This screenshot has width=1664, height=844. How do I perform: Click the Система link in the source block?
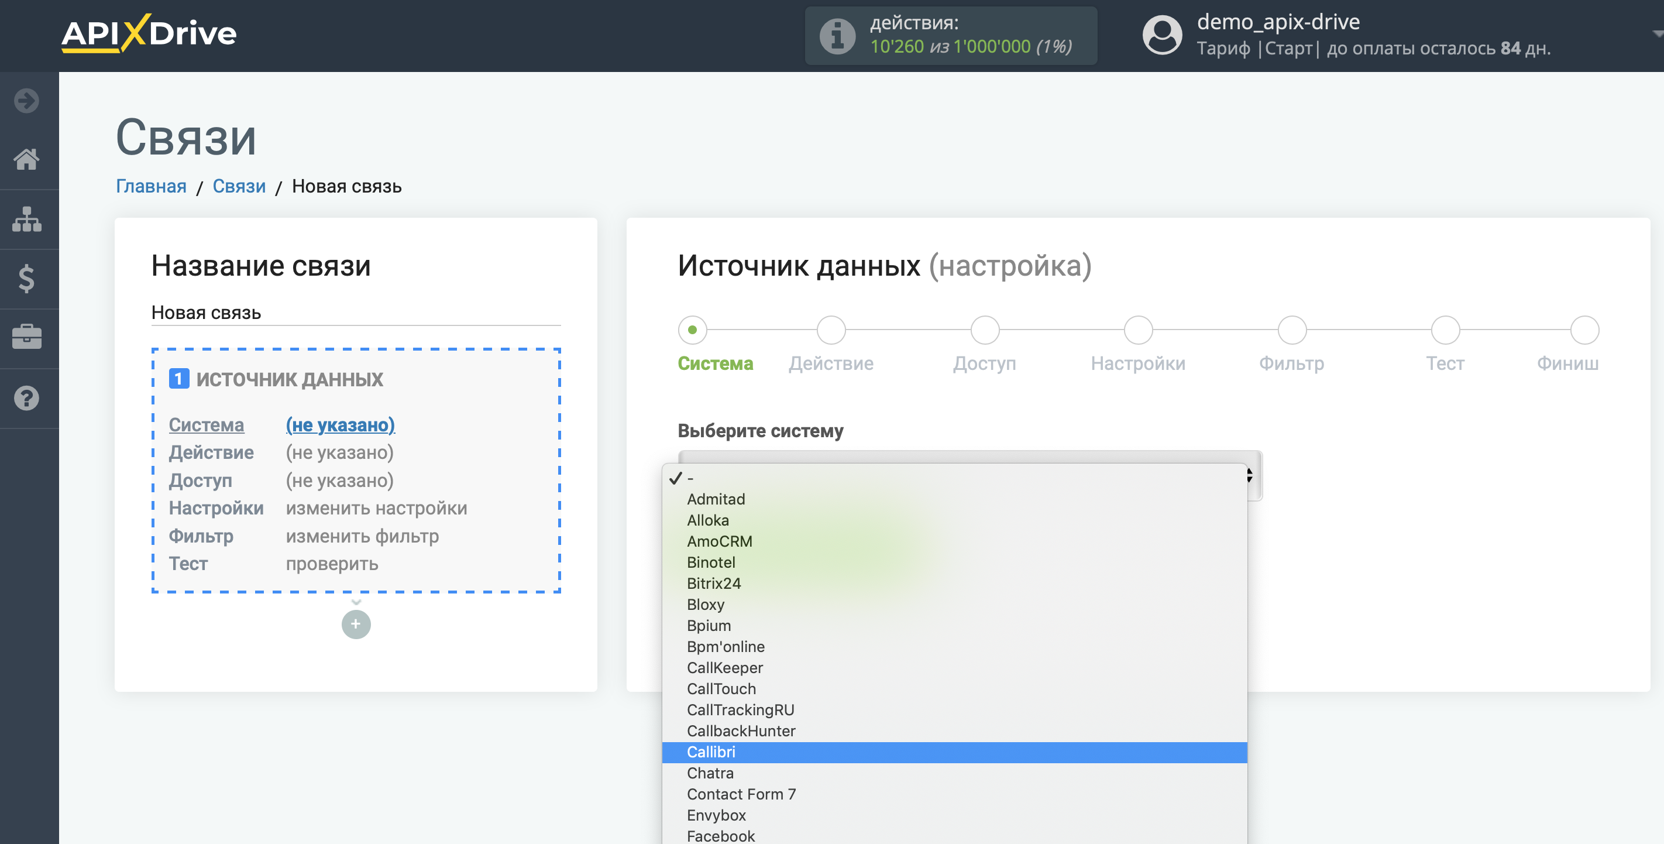point(207,424)
